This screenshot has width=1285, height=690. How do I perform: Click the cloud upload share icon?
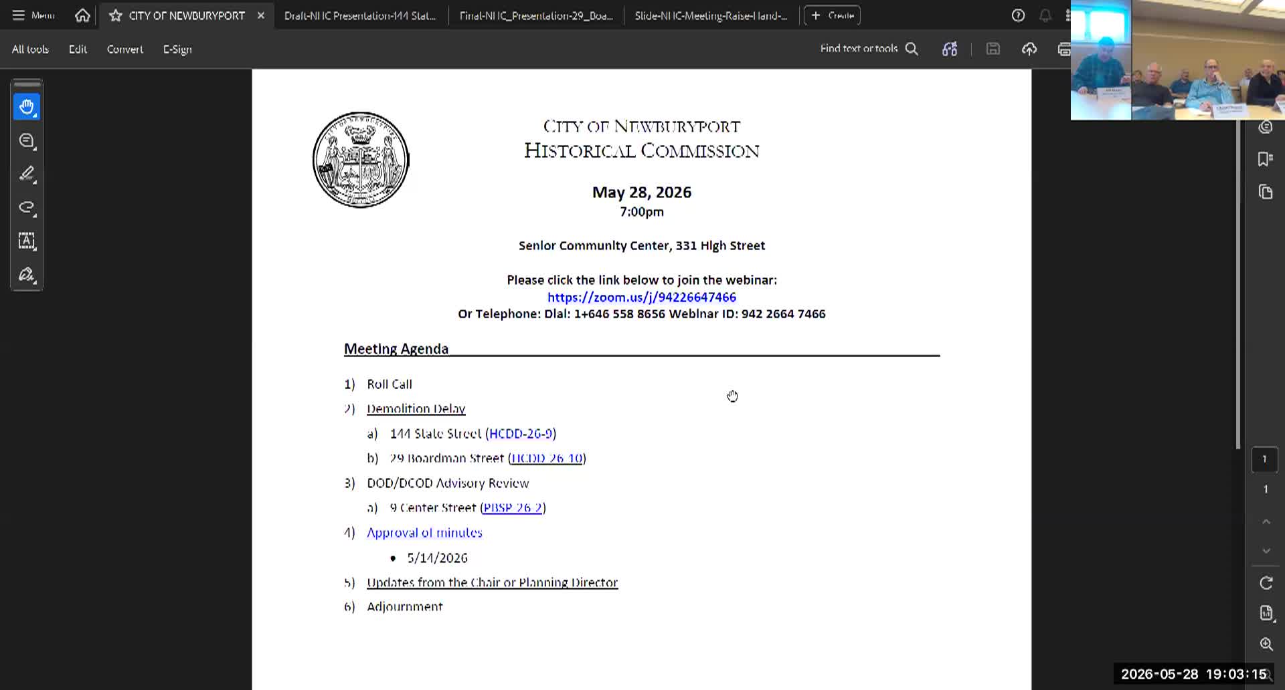pos(1029,49)
